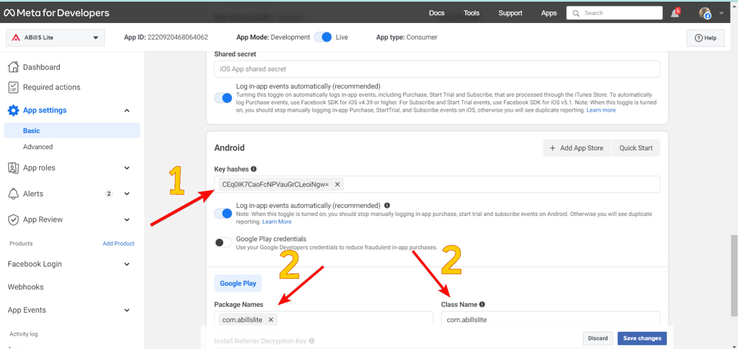Disable Android automatic in-app event logging
The image size is (738, 349).
[223, 214]
